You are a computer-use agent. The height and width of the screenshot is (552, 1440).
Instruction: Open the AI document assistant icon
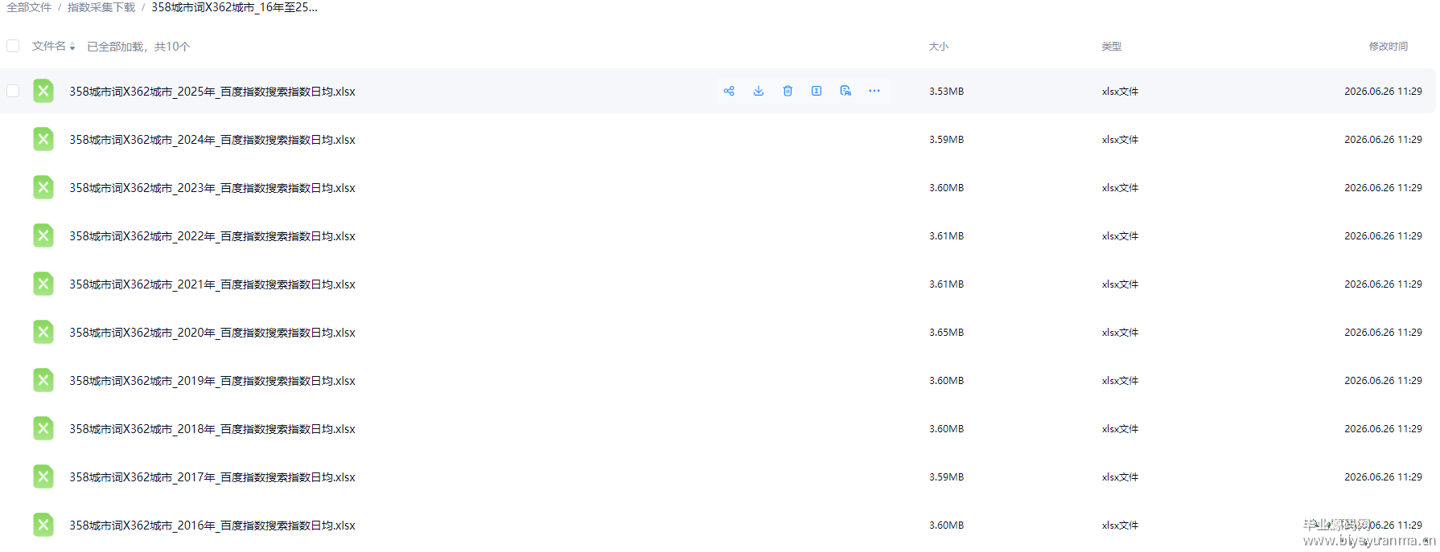click(845, 91)
